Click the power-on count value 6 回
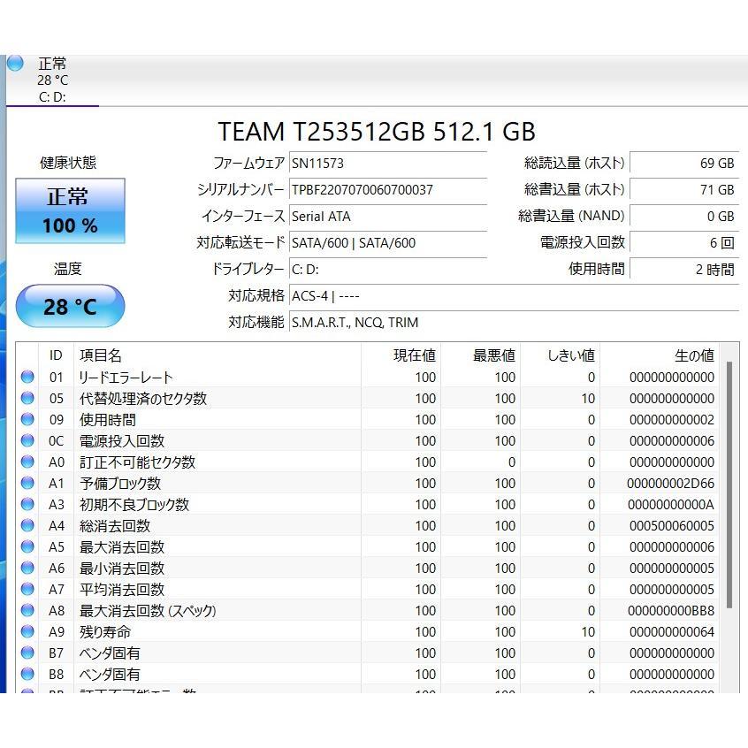This screenshot has height=748, width=748. 684,243
